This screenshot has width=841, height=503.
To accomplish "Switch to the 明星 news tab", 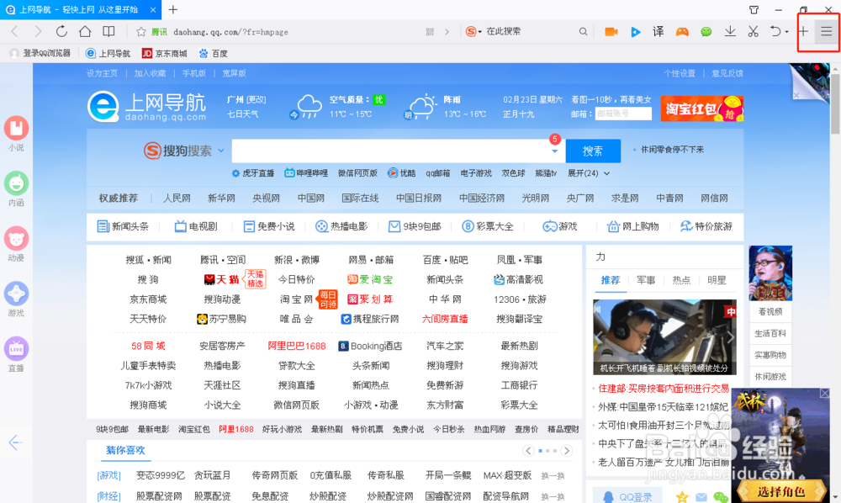I will tap(717, 280).
